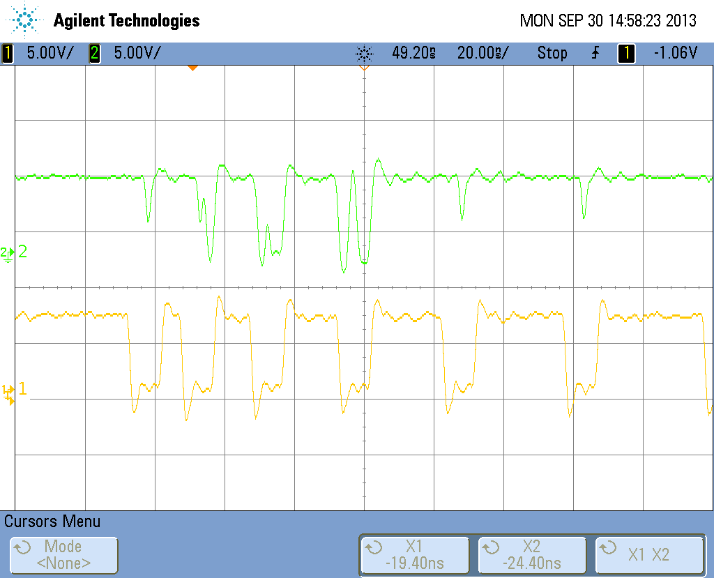Click the trigger level value -1.06V

pos(676,53)
